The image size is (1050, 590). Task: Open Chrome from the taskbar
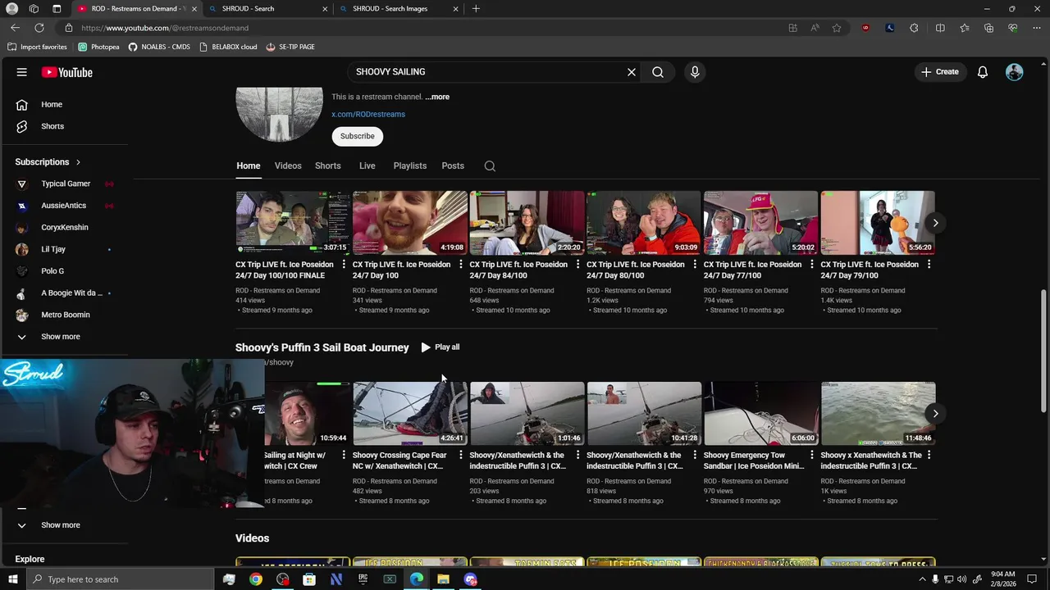point(256,579)
